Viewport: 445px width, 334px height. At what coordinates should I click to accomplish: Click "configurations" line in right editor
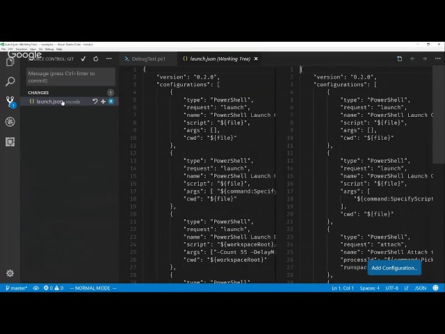click(x=345, y=85)
